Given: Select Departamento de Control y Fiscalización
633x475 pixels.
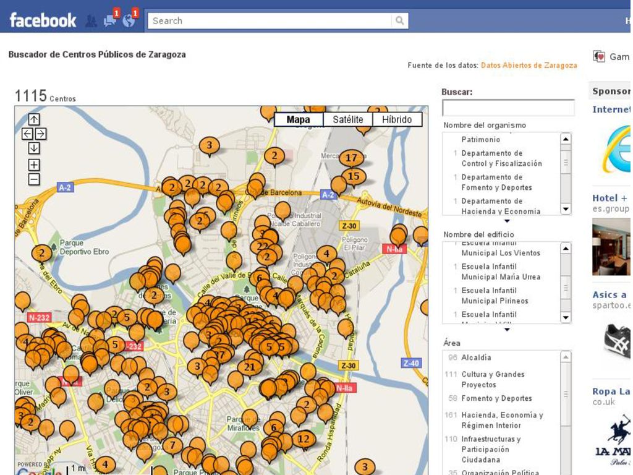Looking at the screenshot, I should [501, 158].
